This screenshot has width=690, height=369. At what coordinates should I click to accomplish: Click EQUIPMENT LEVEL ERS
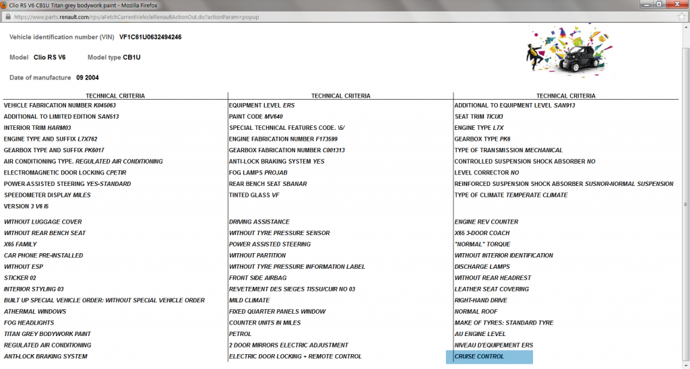tap(262, 106)
